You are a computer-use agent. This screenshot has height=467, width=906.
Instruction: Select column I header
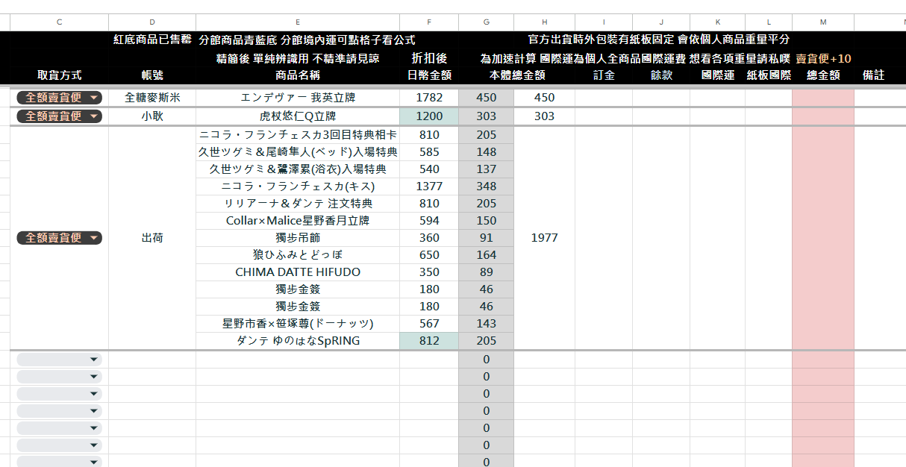coord(604,22)
